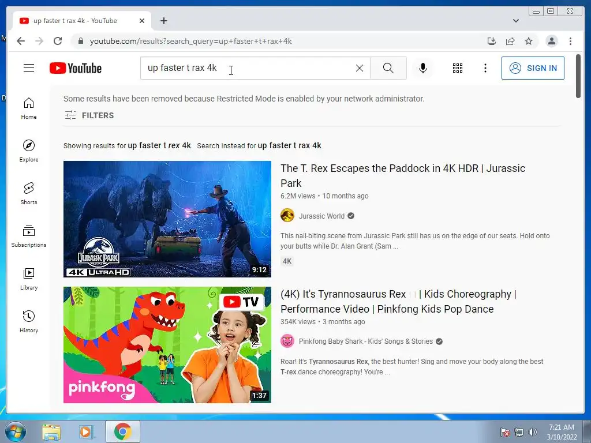The image size is (591, 443).
Task: Click 'Search instead for up faster t rax 4k'
Action: [259, 145]
